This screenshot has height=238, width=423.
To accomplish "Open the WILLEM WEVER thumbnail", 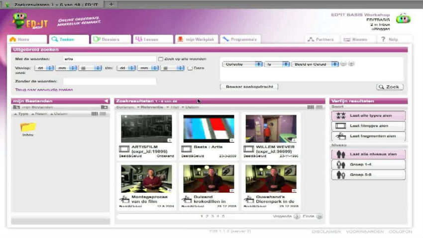I will 271,129.
